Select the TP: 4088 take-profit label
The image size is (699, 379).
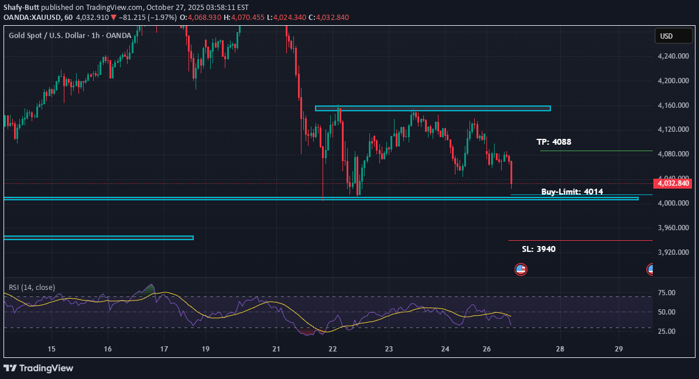(554, 142)
